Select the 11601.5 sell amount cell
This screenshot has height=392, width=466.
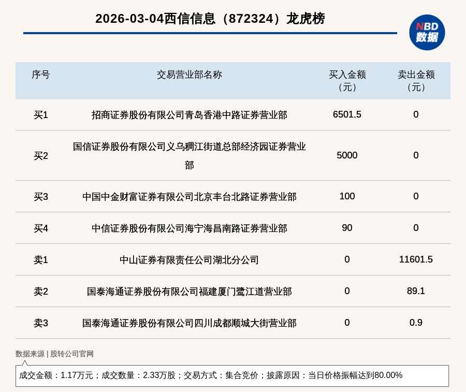point(416,259)
